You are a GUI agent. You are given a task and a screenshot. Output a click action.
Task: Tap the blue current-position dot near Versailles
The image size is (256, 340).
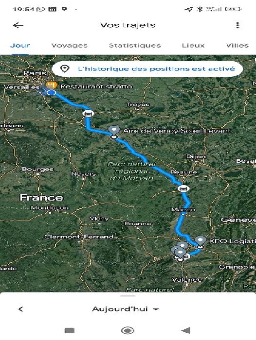tap(52, 93)
